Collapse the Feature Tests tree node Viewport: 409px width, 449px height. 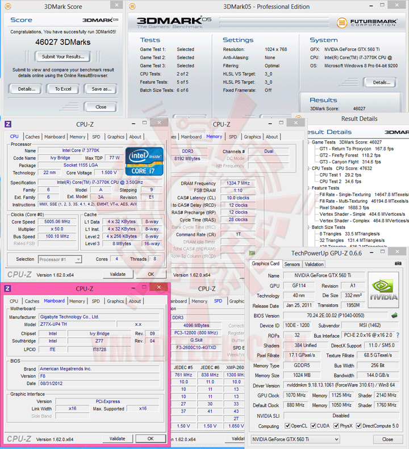coord(308,188)
